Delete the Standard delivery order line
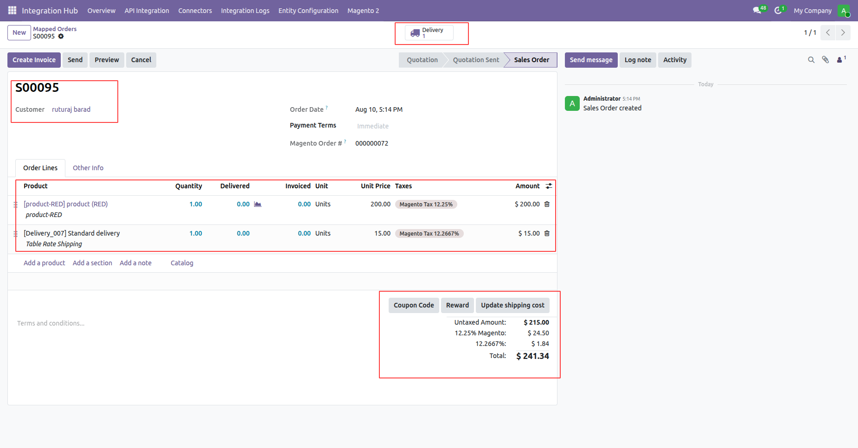This screenshot has width=858, height=448. click(547, 233)
